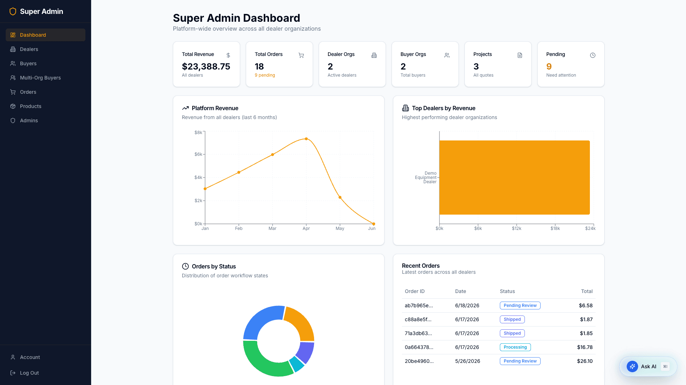Viewport: 686px width, 385px height.
Task: Click the users icon on Buyer Orgs card
Action: 447,55
